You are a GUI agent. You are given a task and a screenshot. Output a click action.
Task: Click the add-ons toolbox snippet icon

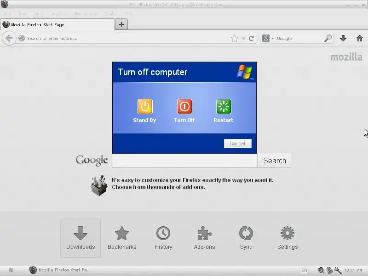[x=99, y=185]
